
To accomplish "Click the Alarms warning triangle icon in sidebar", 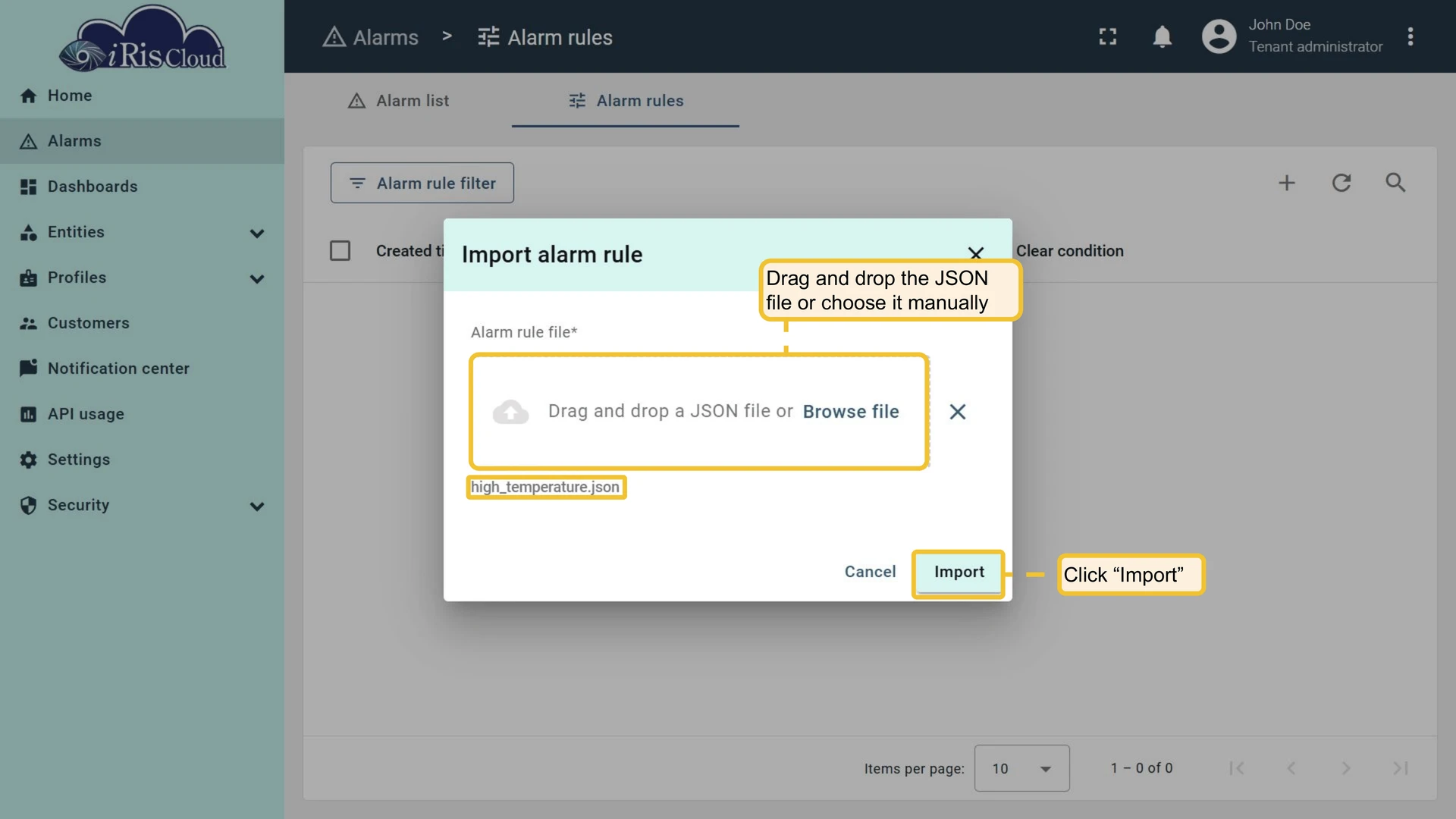I will [28, 141].
